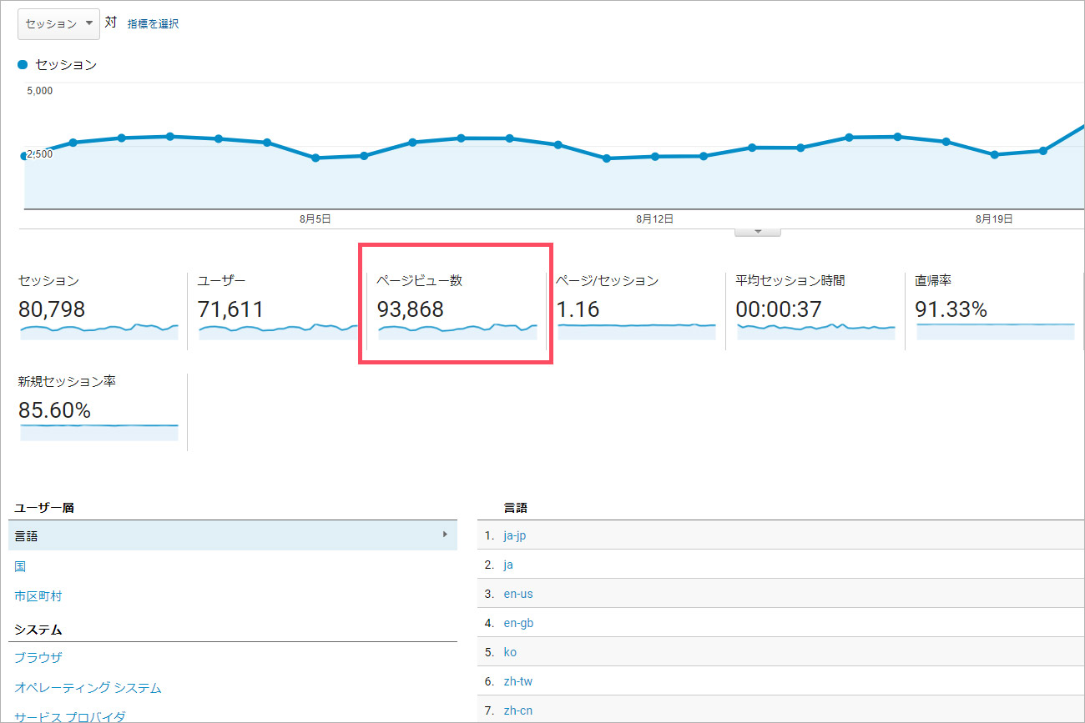This screenshot has width=1085, height=723.
Task: Click the ja language link
Action: click(508, 565)
